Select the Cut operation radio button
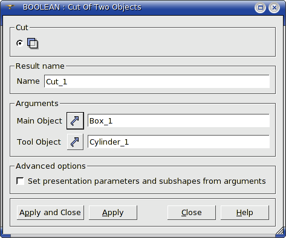This screenshot has height=238, width=286. [20, 43]
